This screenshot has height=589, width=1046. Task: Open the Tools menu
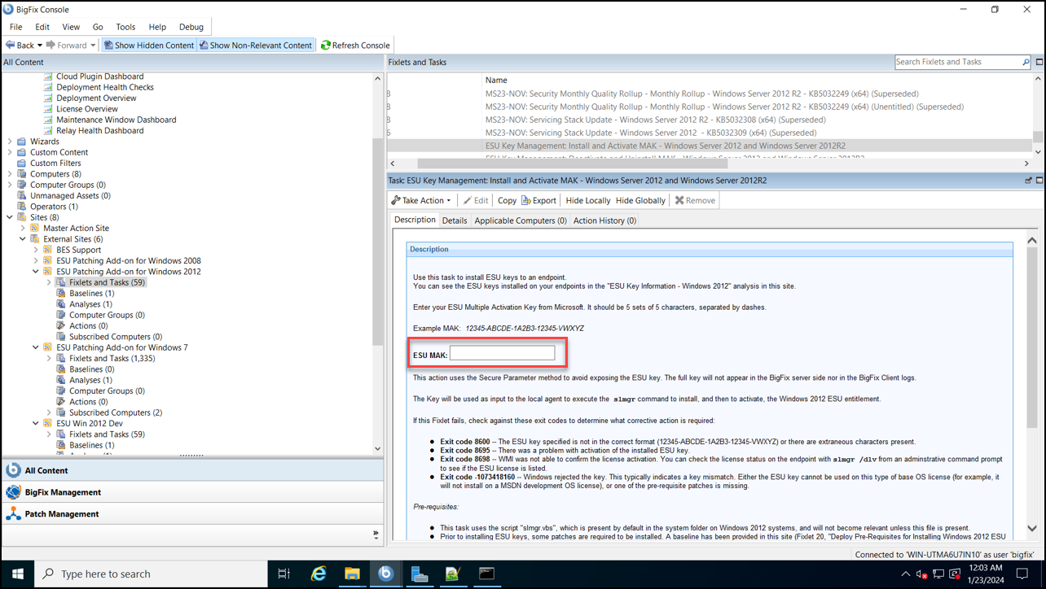(x=125, y=26)
